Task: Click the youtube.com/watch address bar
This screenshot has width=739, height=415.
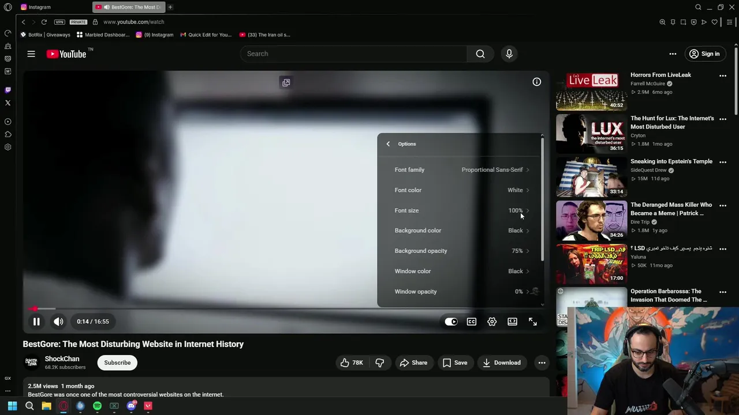Action: (x=133, y=22)
